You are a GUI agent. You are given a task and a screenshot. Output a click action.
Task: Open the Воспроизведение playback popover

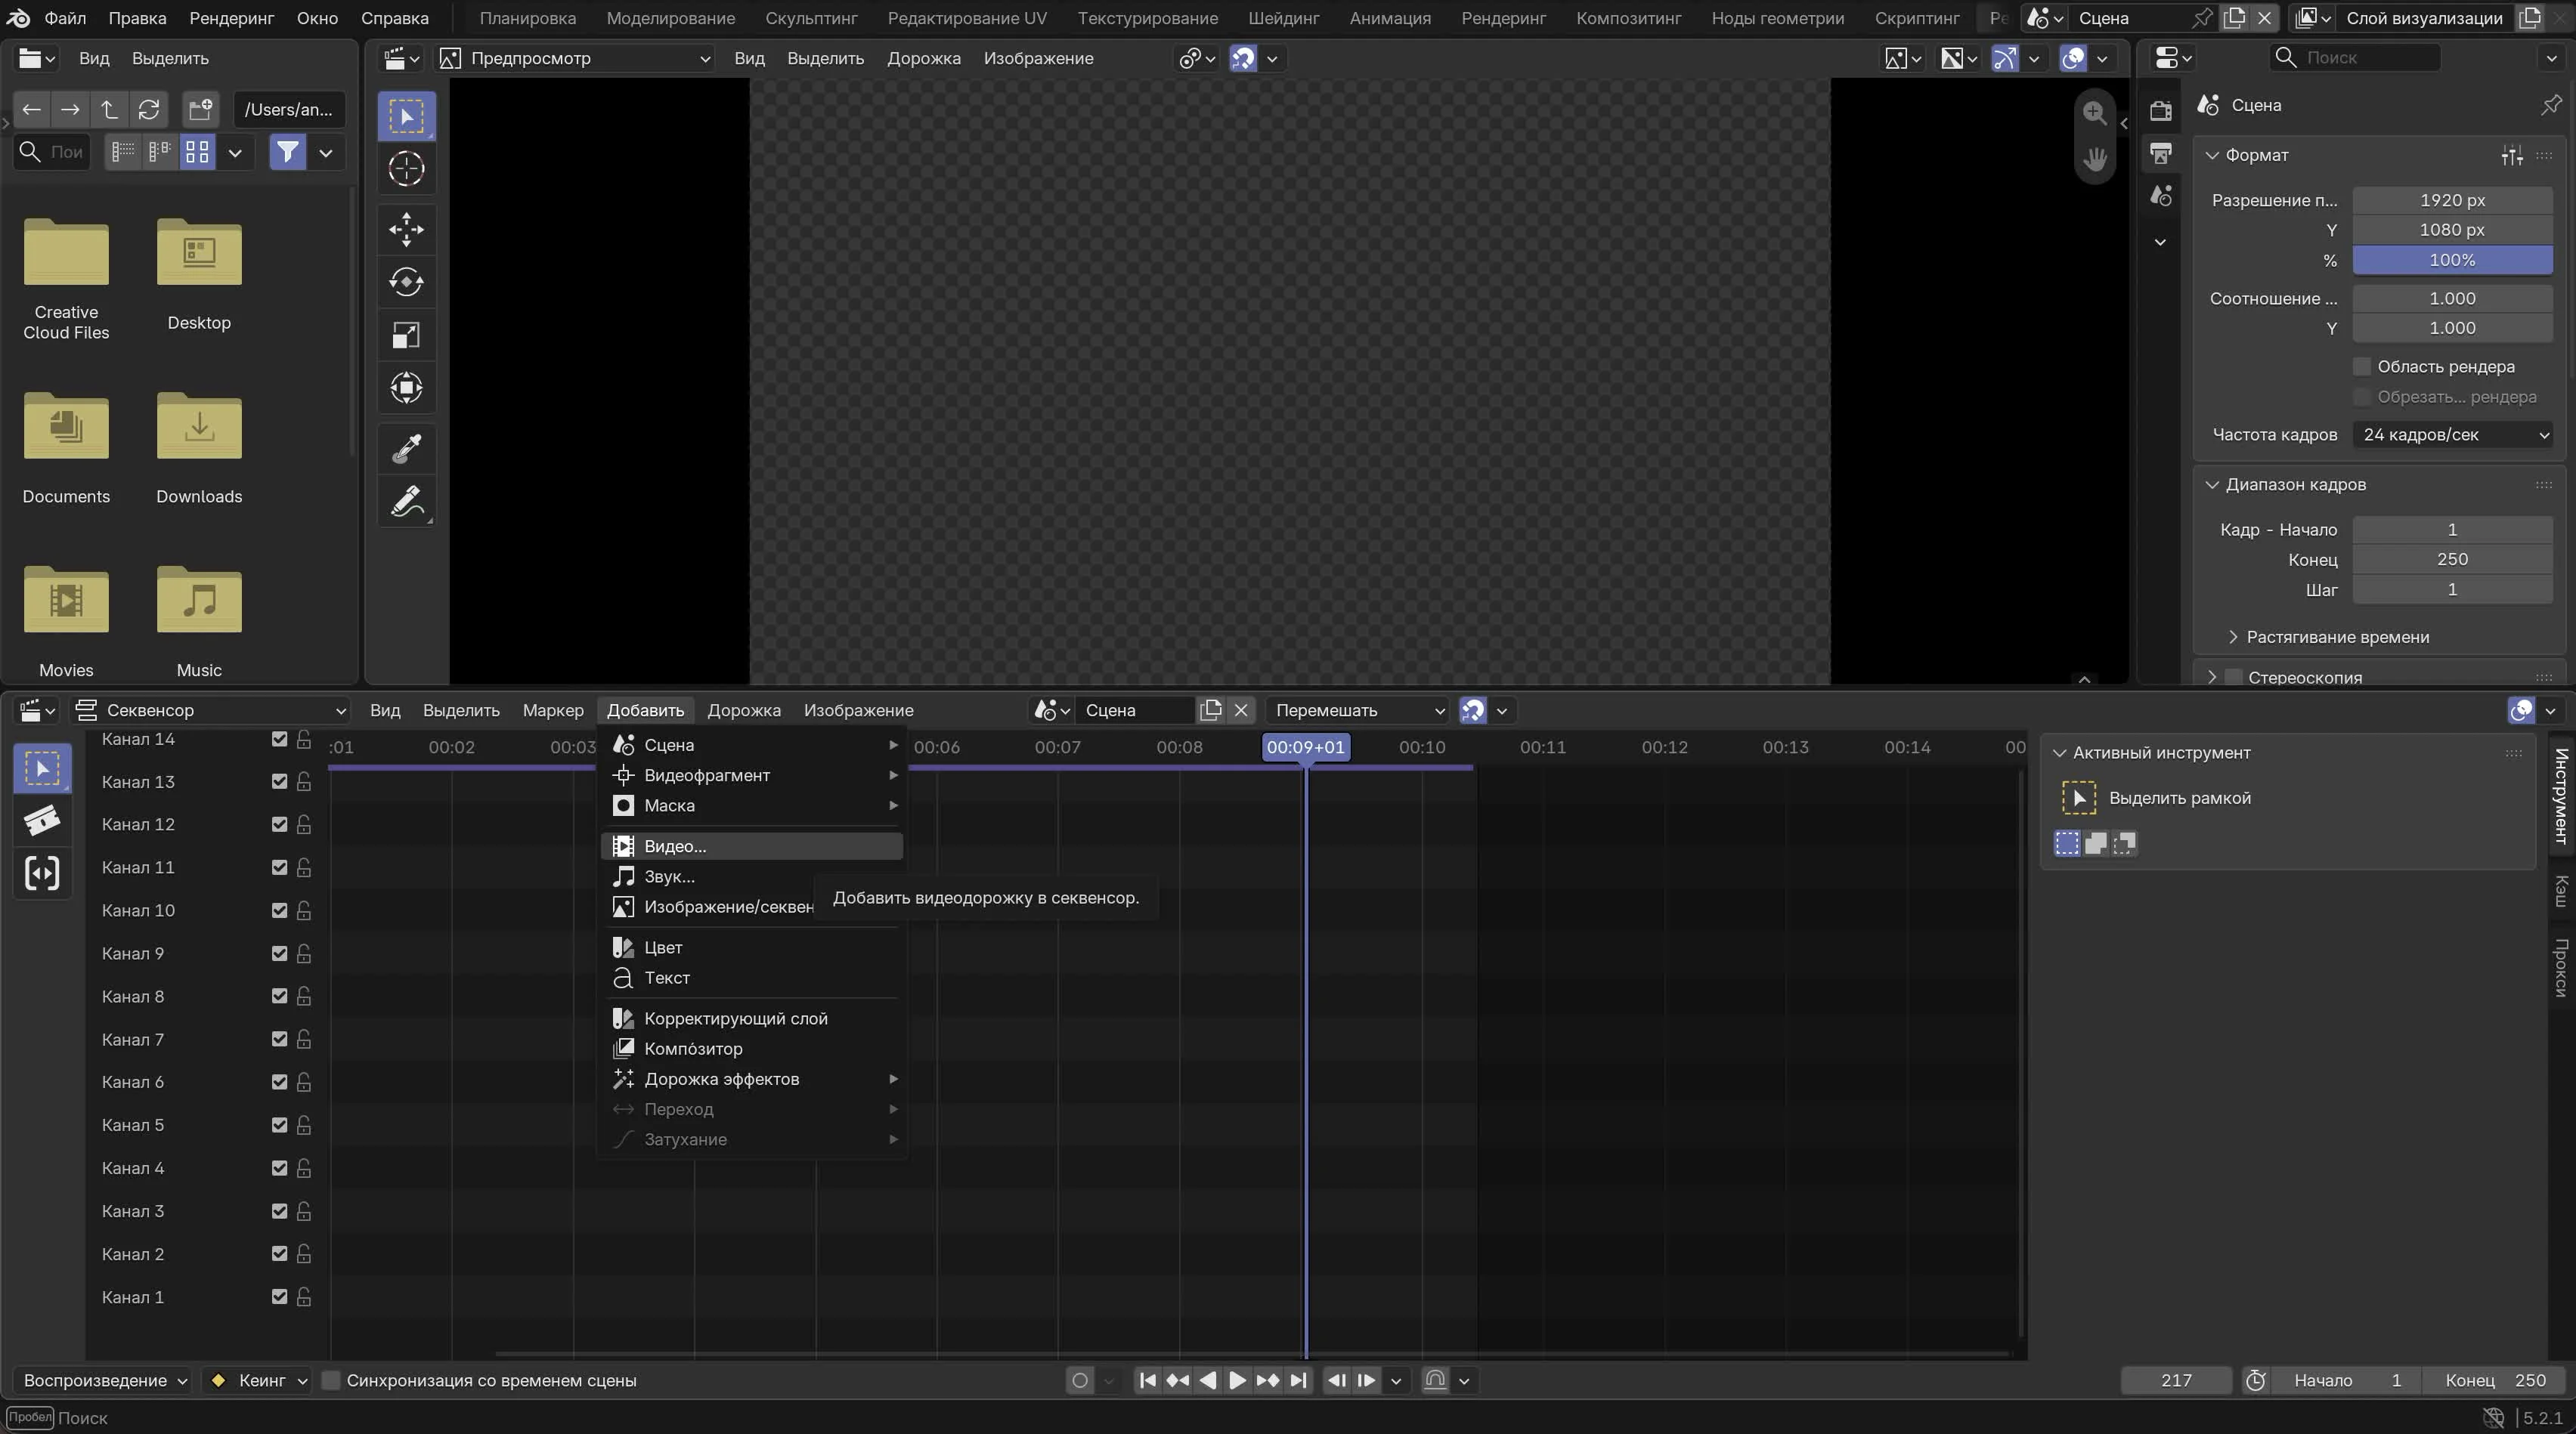click(105, 1380)
